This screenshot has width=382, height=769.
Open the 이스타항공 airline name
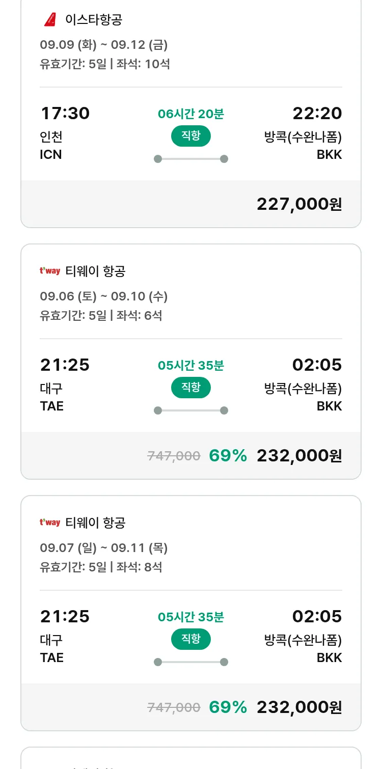[x=94, y=20]
